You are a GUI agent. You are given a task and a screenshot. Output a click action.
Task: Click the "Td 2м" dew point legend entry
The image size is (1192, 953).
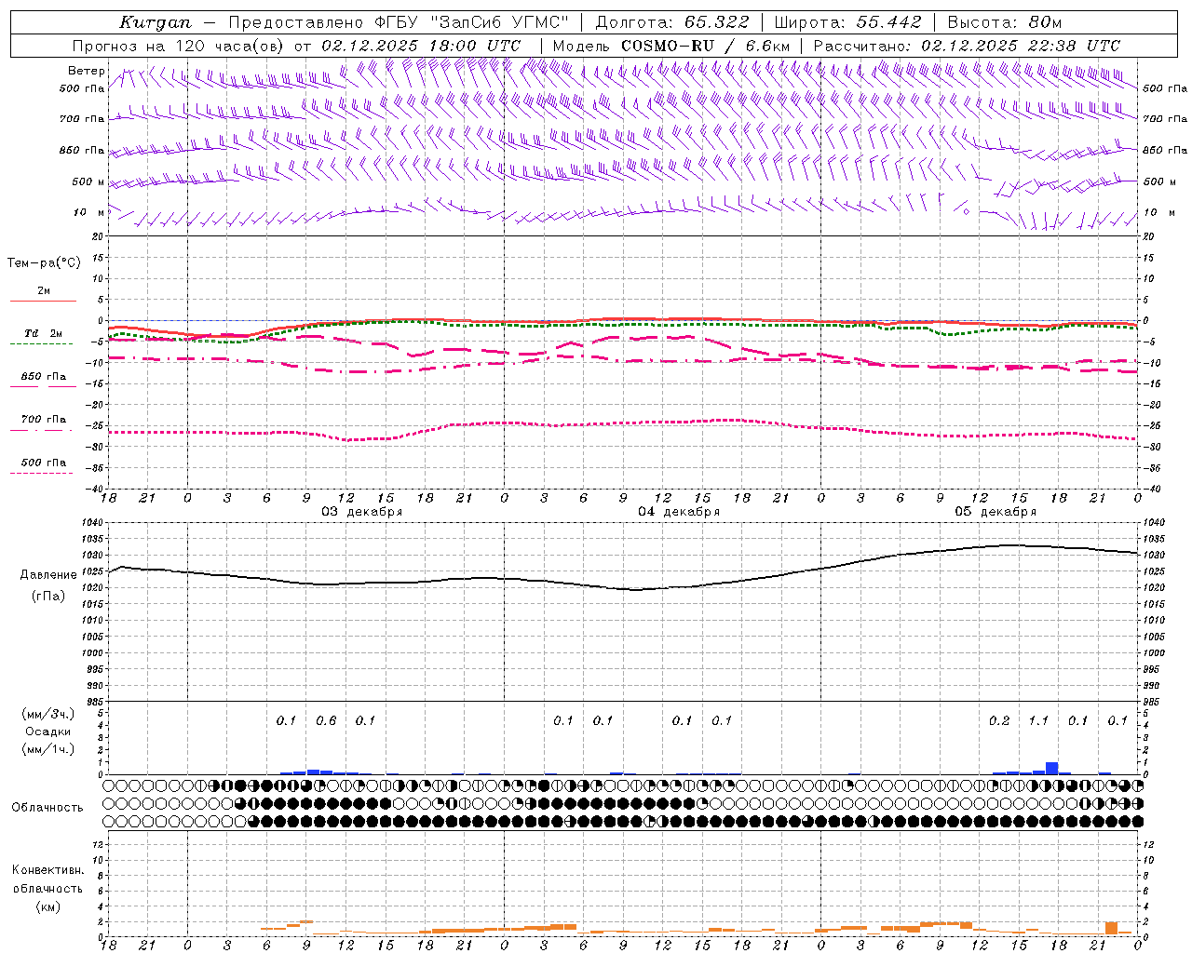(44, 333)
